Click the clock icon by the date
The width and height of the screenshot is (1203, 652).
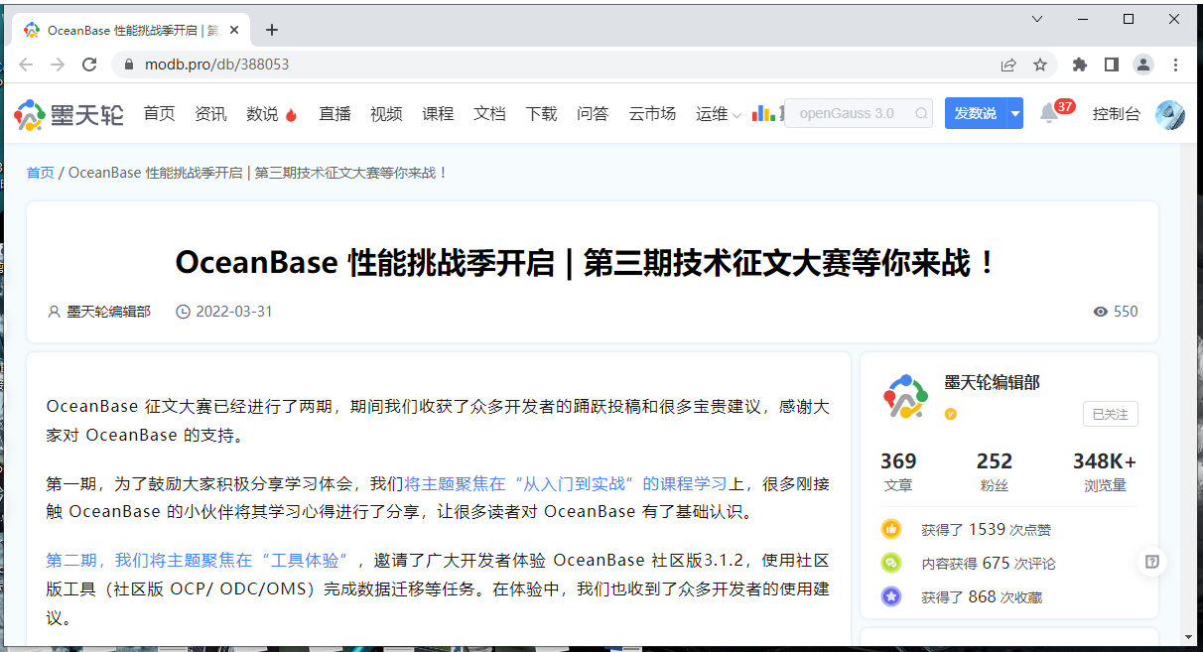click(x=183, y=312)
